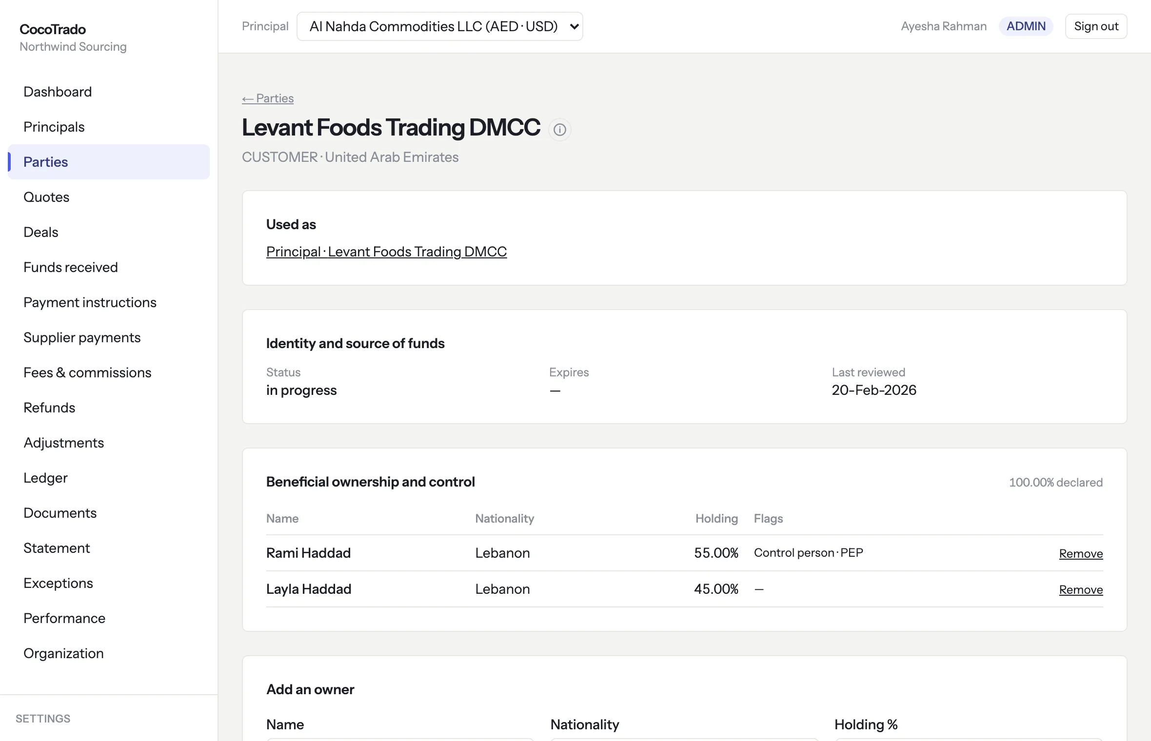Click the info icon beside Levant Foods Trading DMCC
This screenshot has width=1151, height=741.
[560, 130]
